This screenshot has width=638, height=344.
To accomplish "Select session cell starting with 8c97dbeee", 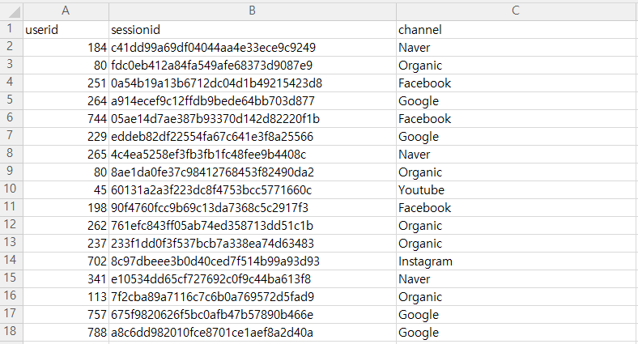I will coord(253,261).
